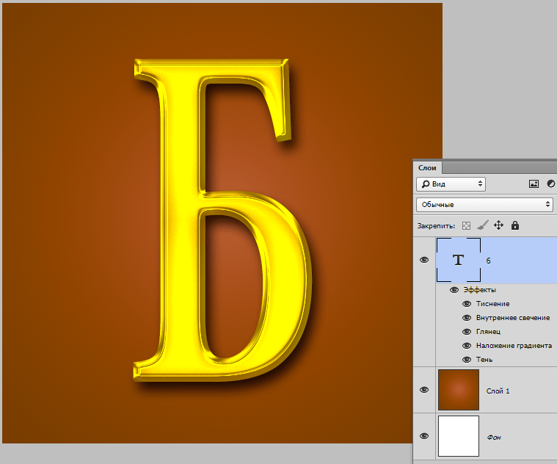The width and height of the screenshot is (557, 464).
Task: Lock all padlock icon
Action: coord(515,225)
